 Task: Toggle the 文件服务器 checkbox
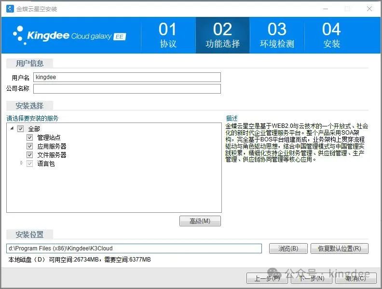(29, 155)
